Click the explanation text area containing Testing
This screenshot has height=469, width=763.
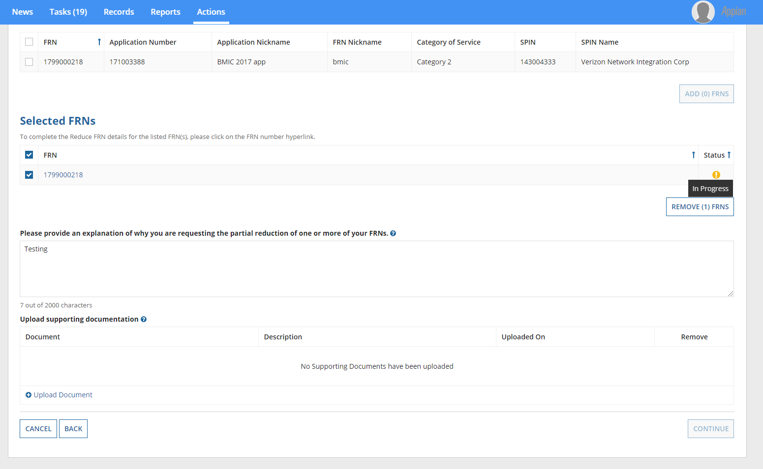point(376,269)
